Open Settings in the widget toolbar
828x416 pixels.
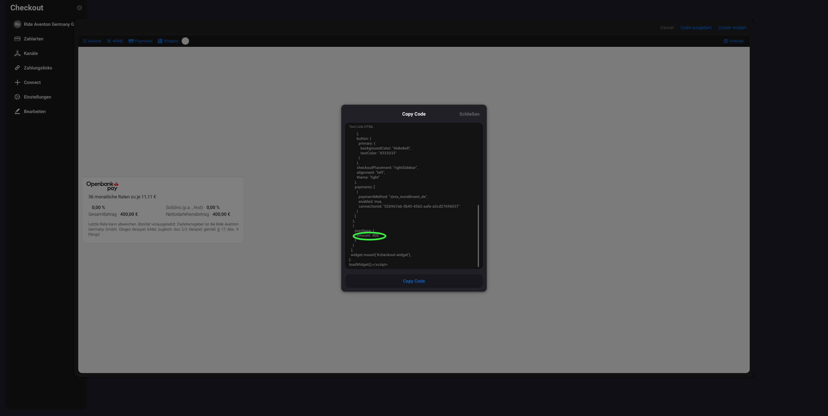point(734,41)
